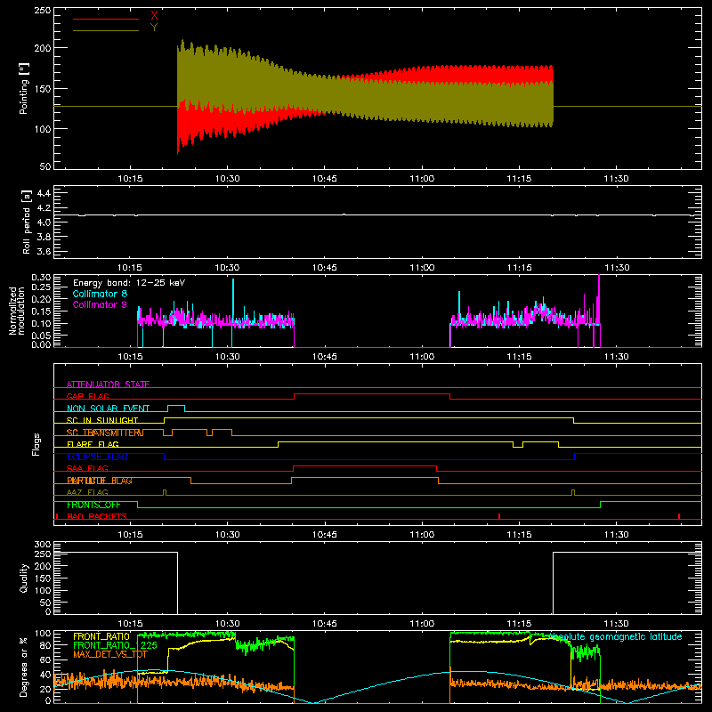Select the orange PARTICLE_FLAG label
Image resolution: width=712 pixels, height=712 pixels.
(100, 481)
